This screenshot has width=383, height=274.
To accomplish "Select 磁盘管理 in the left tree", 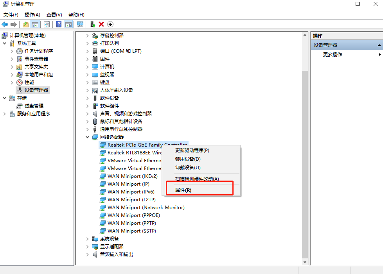I will click(34, 106).
